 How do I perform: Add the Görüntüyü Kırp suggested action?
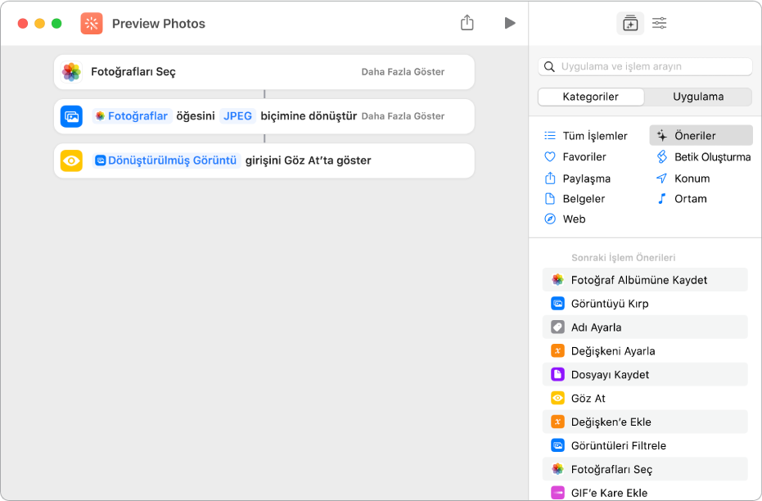609,304
